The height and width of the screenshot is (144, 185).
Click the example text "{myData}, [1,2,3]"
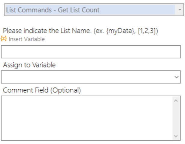tap(138, 31)
